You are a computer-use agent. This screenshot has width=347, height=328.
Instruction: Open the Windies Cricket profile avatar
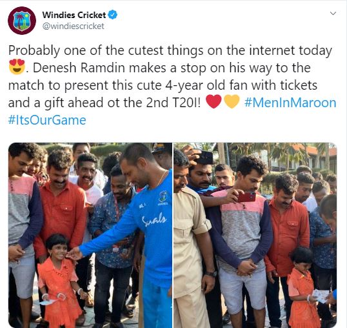click(x=22, y=21)
